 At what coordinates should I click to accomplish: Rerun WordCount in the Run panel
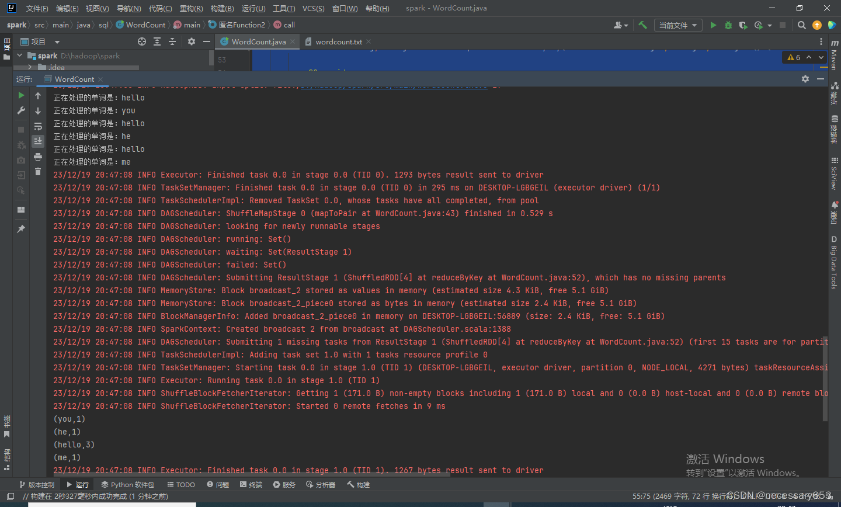[21, 96]
